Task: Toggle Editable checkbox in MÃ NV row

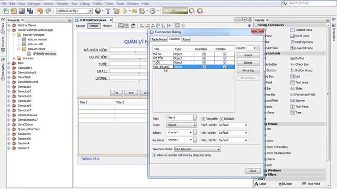Action: [x=225, y=54]
